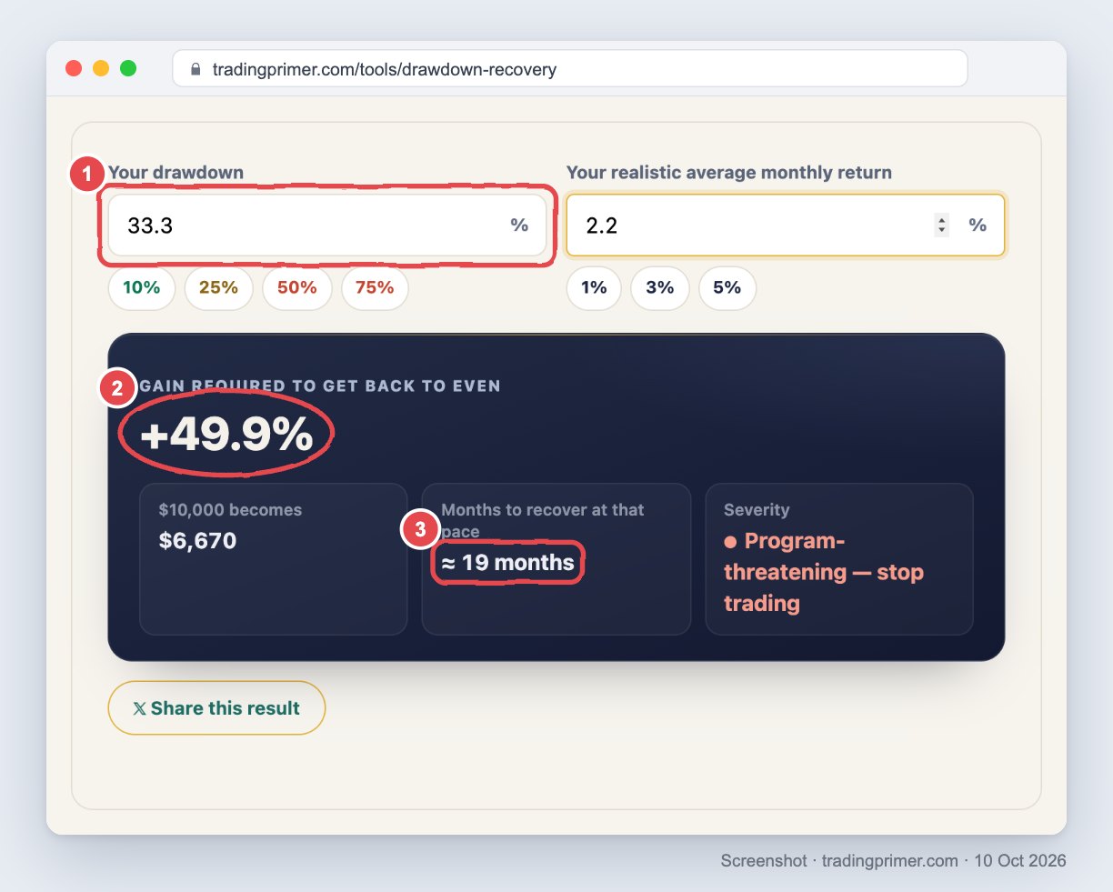The image size is (1113, 892).
Task: Click the +49.9% gain required value
Action: 227,435
